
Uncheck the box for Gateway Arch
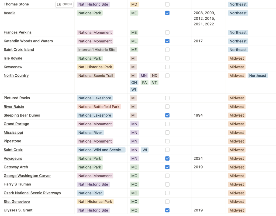coord(167,167)
